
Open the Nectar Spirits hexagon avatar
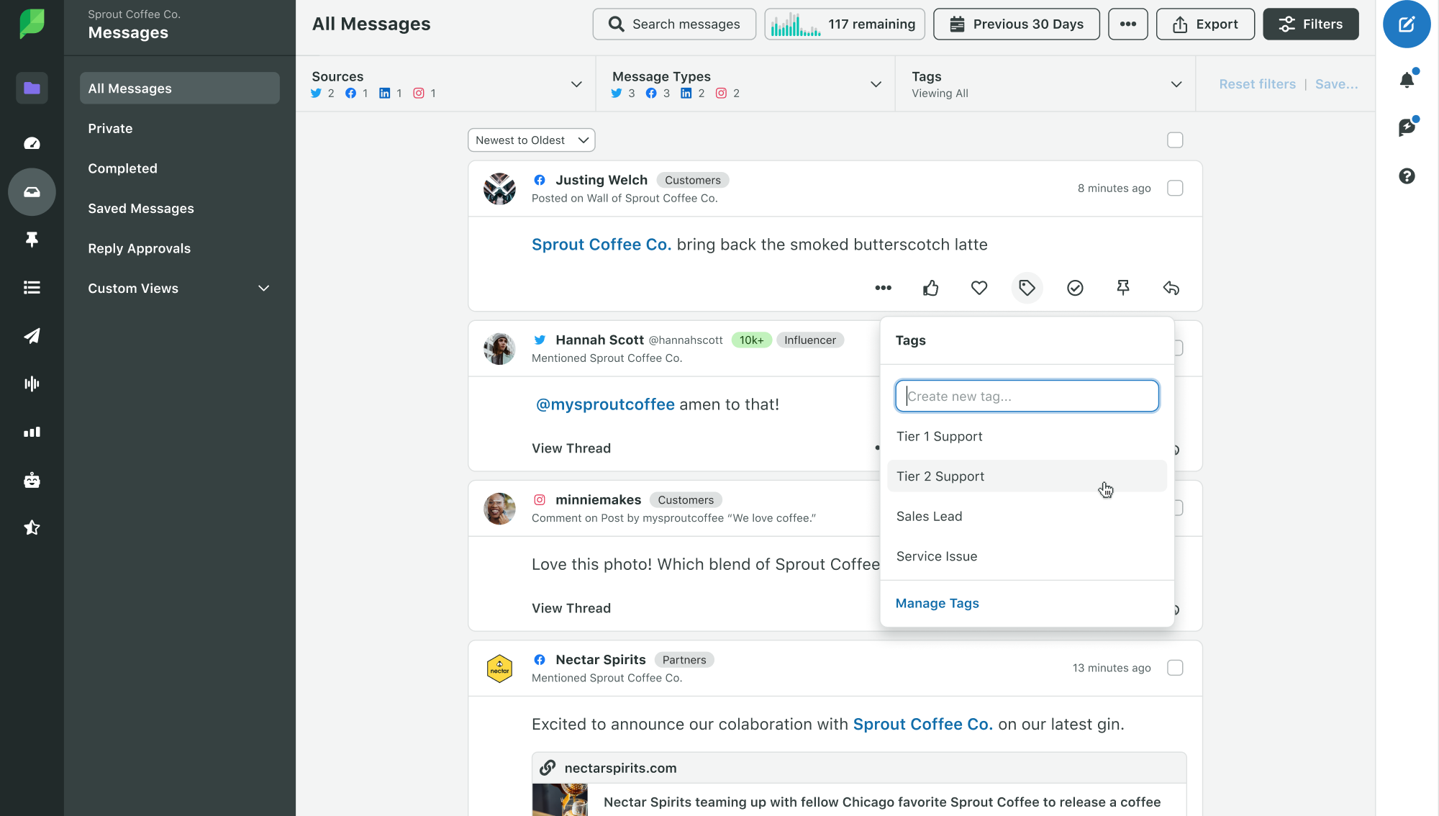(499, 668)
